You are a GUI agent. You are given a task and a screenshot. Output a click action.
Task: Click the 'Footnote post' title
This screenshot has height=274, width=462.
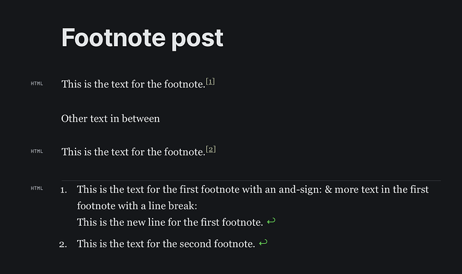[143, 37]
